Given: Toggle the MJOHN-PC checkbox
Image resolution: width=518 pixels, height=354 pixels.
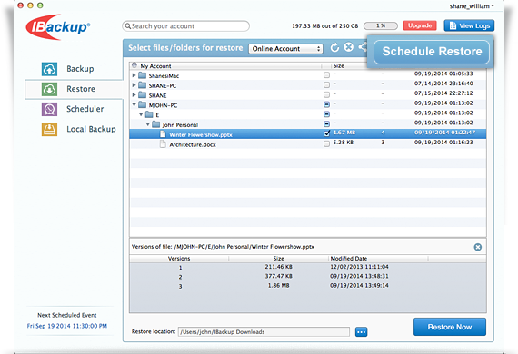Looking at the screenshot, I should [327, 104].
